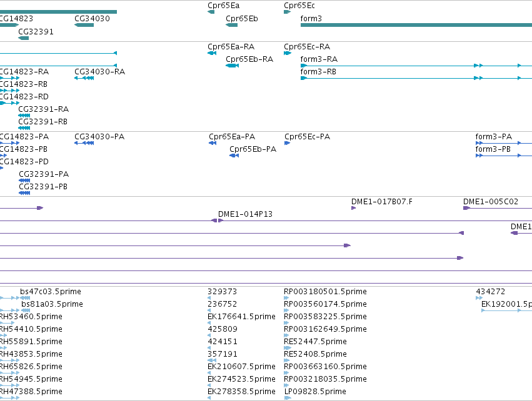
Task: Select transcript Cpr65Ec-RA label
Action: 307,47
